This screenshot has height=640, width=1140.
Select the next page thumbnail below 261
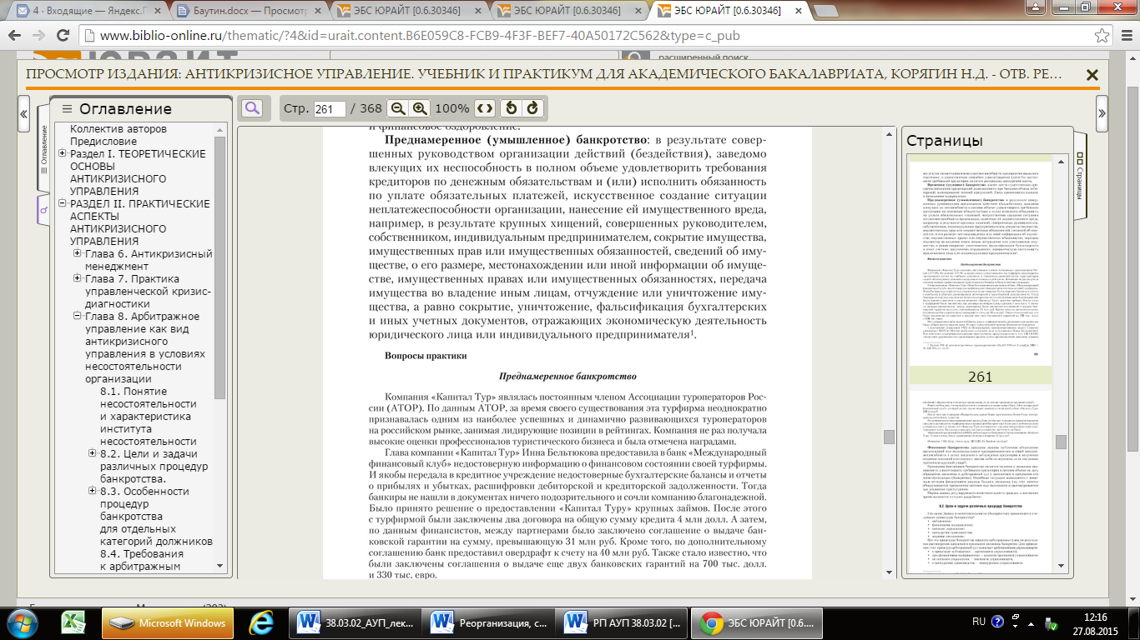click(x=980, y=483)
